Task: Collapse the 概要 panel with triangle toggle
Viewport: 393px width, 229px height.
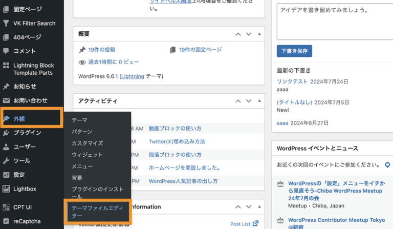Action: (x=259, y=34)
